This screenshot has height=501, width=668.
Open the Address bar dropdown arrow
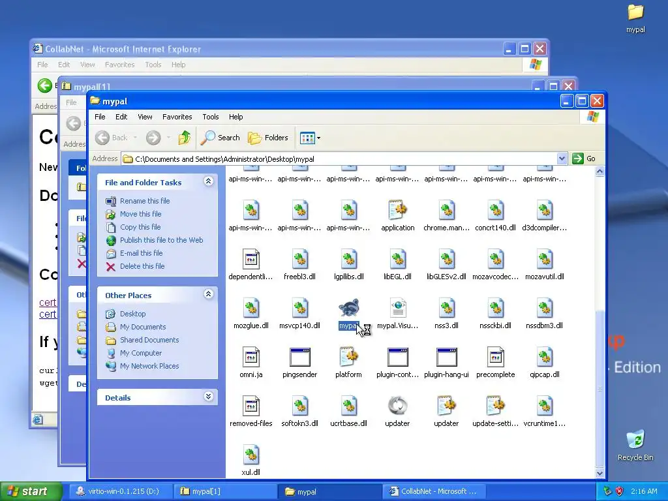(562, 159)
